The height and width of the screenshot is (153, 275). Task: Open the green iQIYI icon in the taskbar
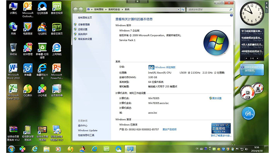pos(106,149)
